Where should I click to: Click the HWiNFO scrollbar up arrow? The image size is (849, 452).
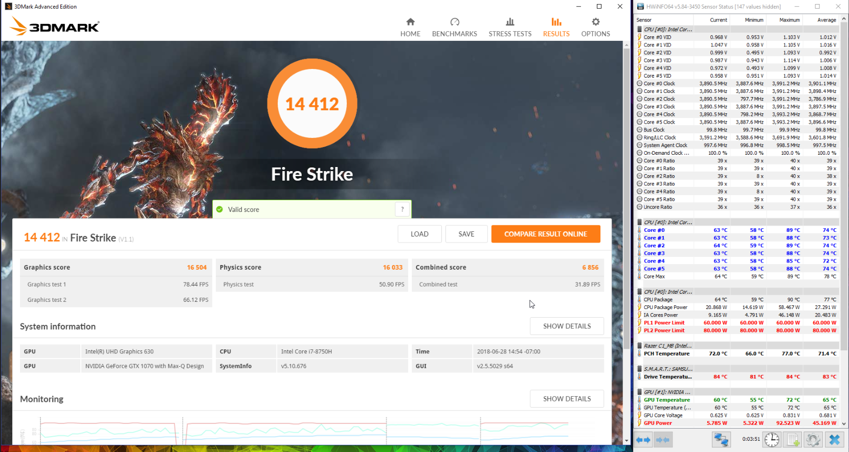point(844,19)
